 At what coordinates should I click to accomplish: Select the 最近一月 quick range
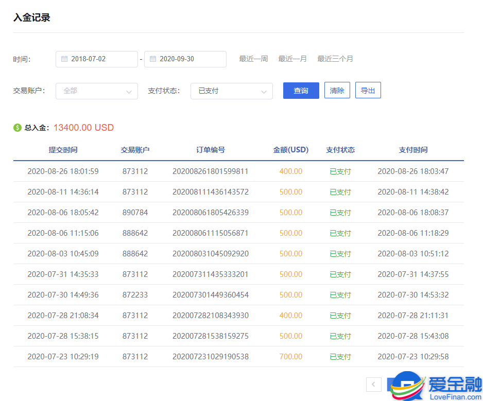[x=292, y=59]
